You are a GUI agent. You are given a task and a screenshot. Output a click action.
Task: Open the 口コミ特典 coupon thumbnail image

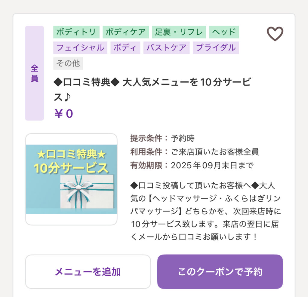71,179
